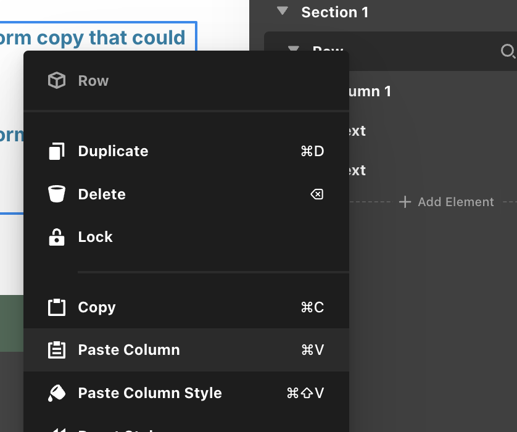Select Paste Column Style menu entry
The image size is (517, 432).
[150, 393]
